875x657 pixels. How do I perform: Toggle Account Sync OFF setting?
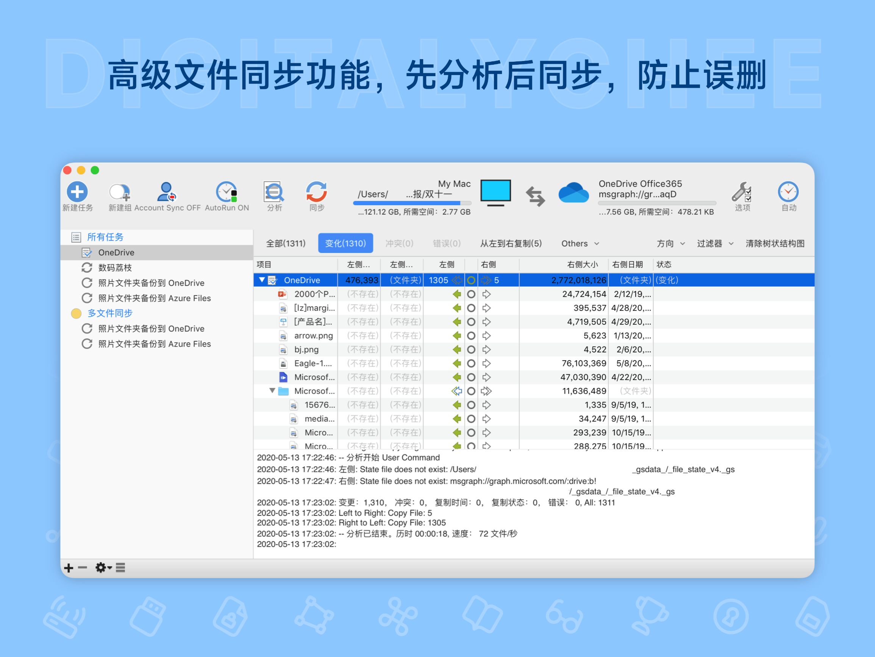coord(166,193)
